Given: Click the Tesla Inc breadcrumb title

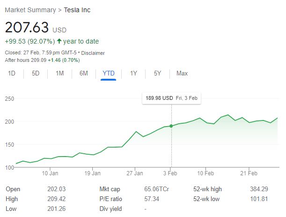Looking at the screenshot, I should pyautogui.click(x=77, y=9).
